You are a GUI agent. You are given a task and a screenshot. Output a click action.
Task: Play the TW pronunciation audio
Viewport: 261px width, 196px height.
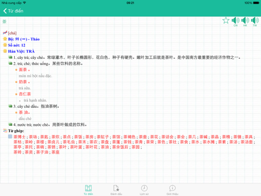click(x=255, y=21)
